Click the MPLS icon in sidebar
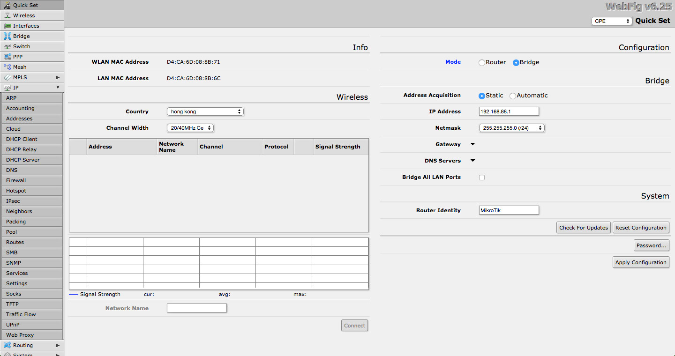This screenshot has width=675, height=356. pos(7,77)
